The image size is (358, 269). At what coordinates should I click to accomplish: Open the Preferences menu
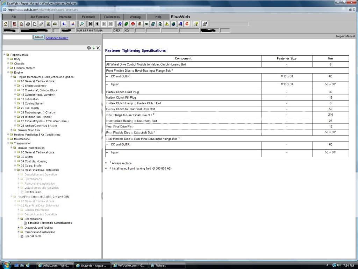[x=112, y=16]
